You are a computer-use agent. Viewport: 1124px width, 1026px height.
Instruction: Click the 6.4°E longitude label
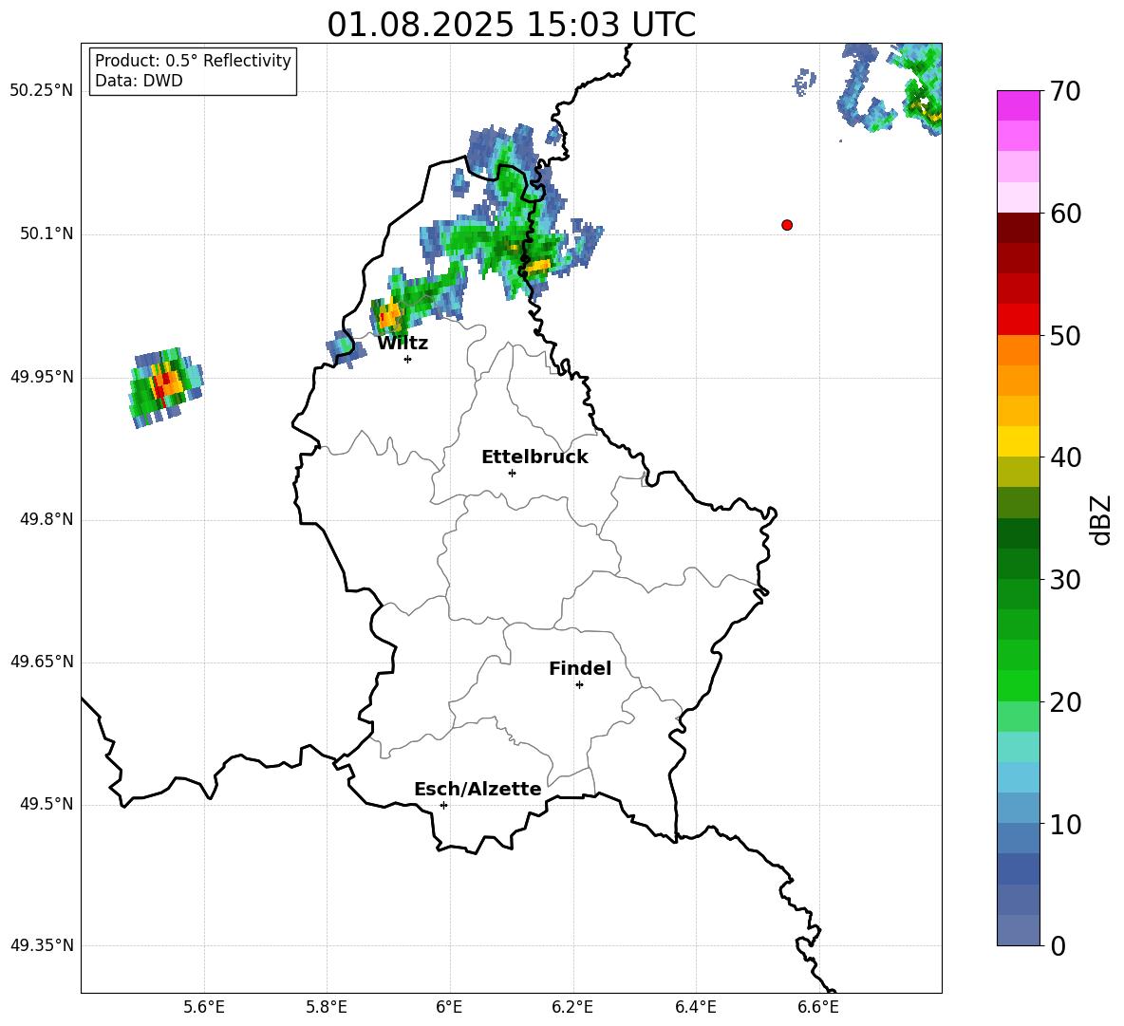(695, 1007)
